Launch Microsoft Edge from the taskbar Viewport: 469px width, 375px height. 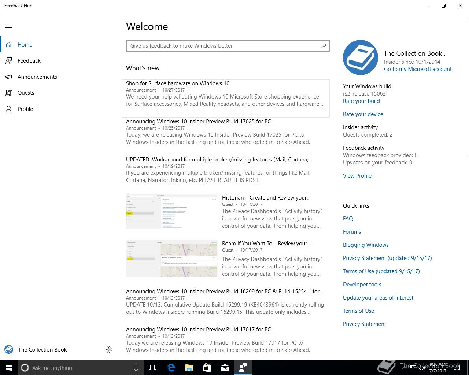tap(171, 368)
